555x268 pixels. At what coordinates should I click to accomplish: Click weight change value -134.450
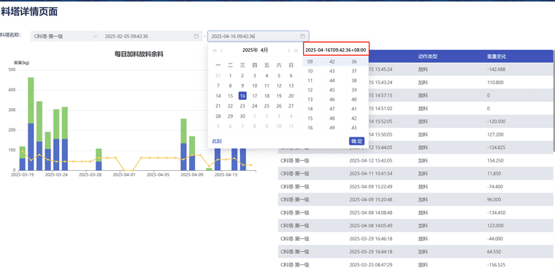click(497, 213)
